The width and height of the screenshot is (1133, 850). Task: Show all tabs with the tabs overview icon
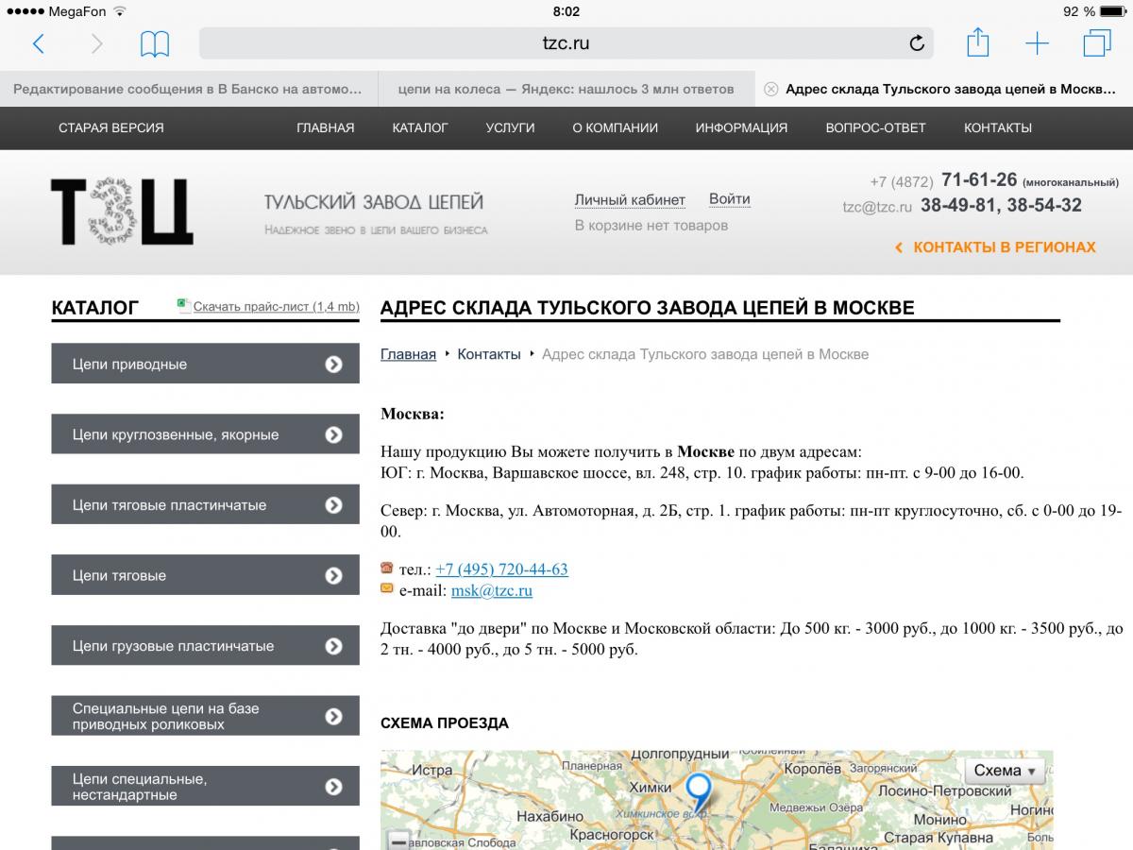coord(1097,43)
